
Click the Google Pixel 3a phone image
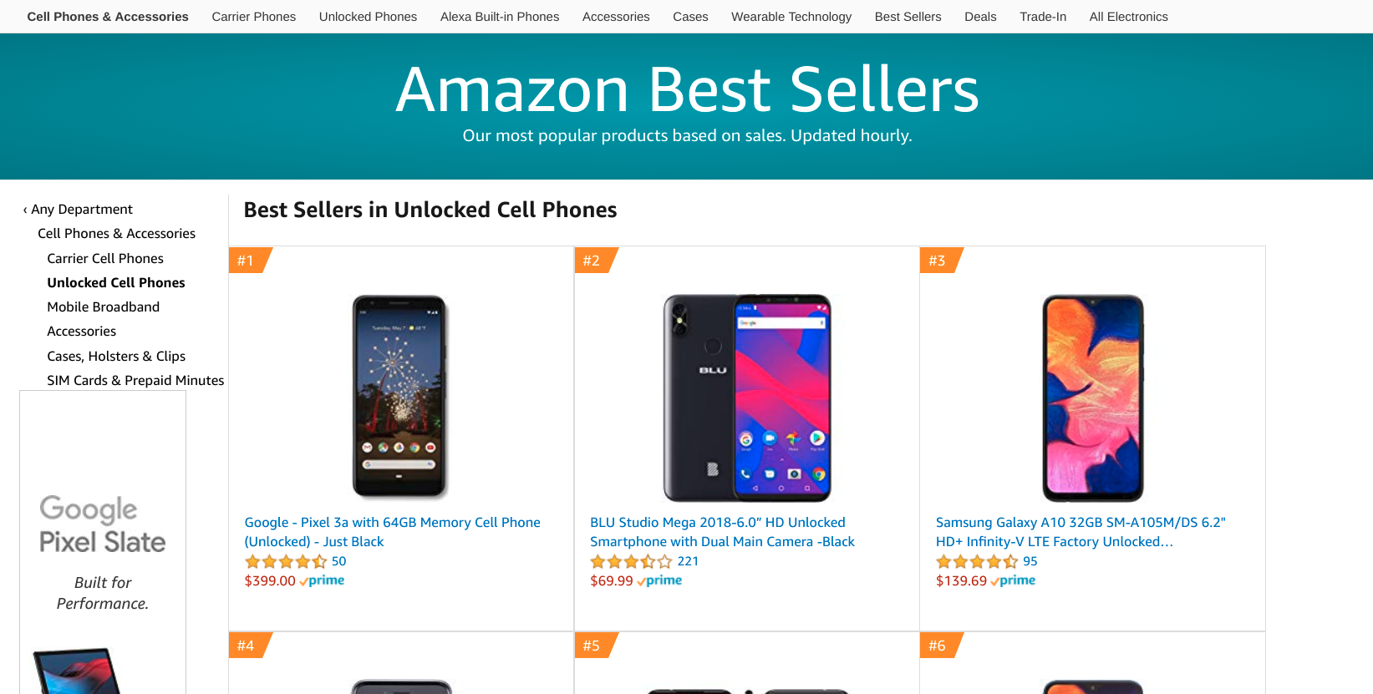[399, 398]
